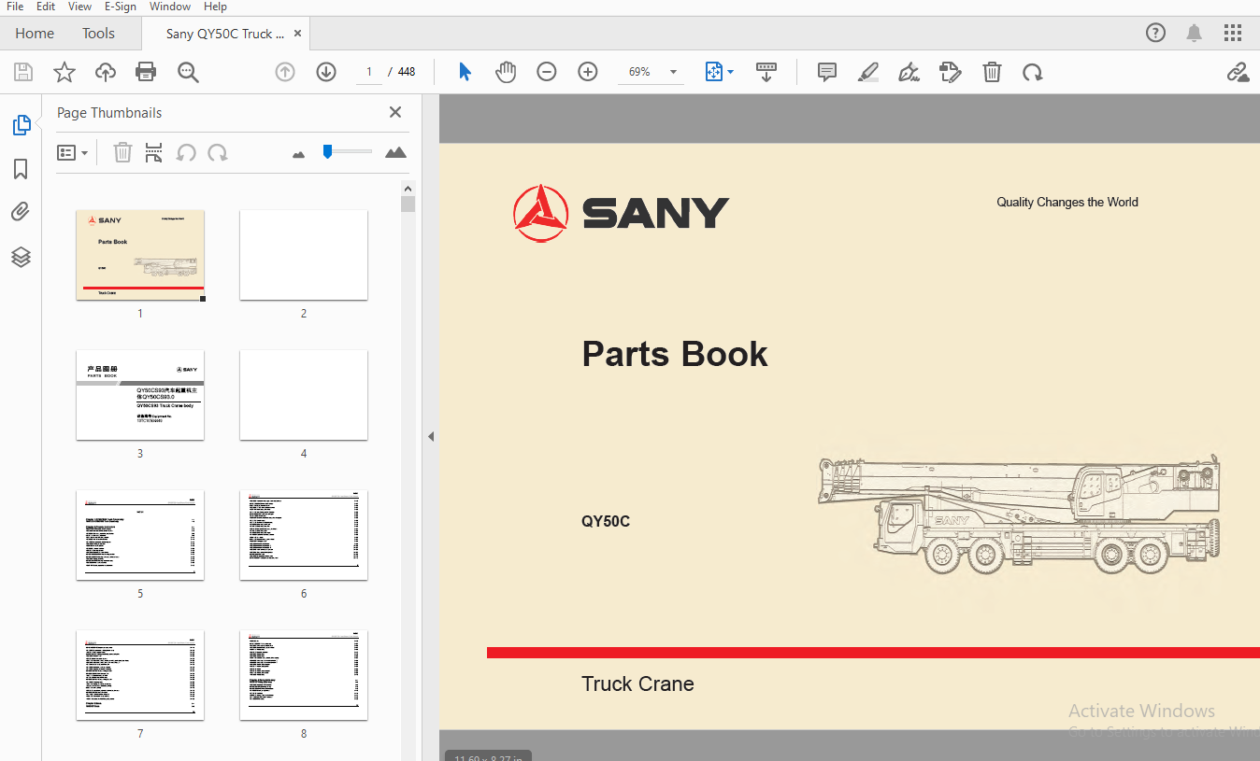
Task: Bookmark file with the star icon
Action: click(64, 72)
